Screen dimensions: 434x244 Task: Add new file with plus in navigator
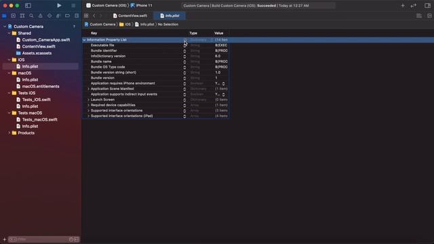coord(4,239)
